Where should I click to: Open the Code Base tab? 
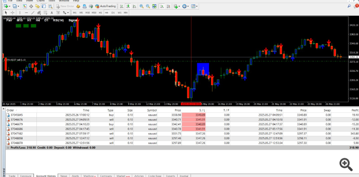coord(155,176)
